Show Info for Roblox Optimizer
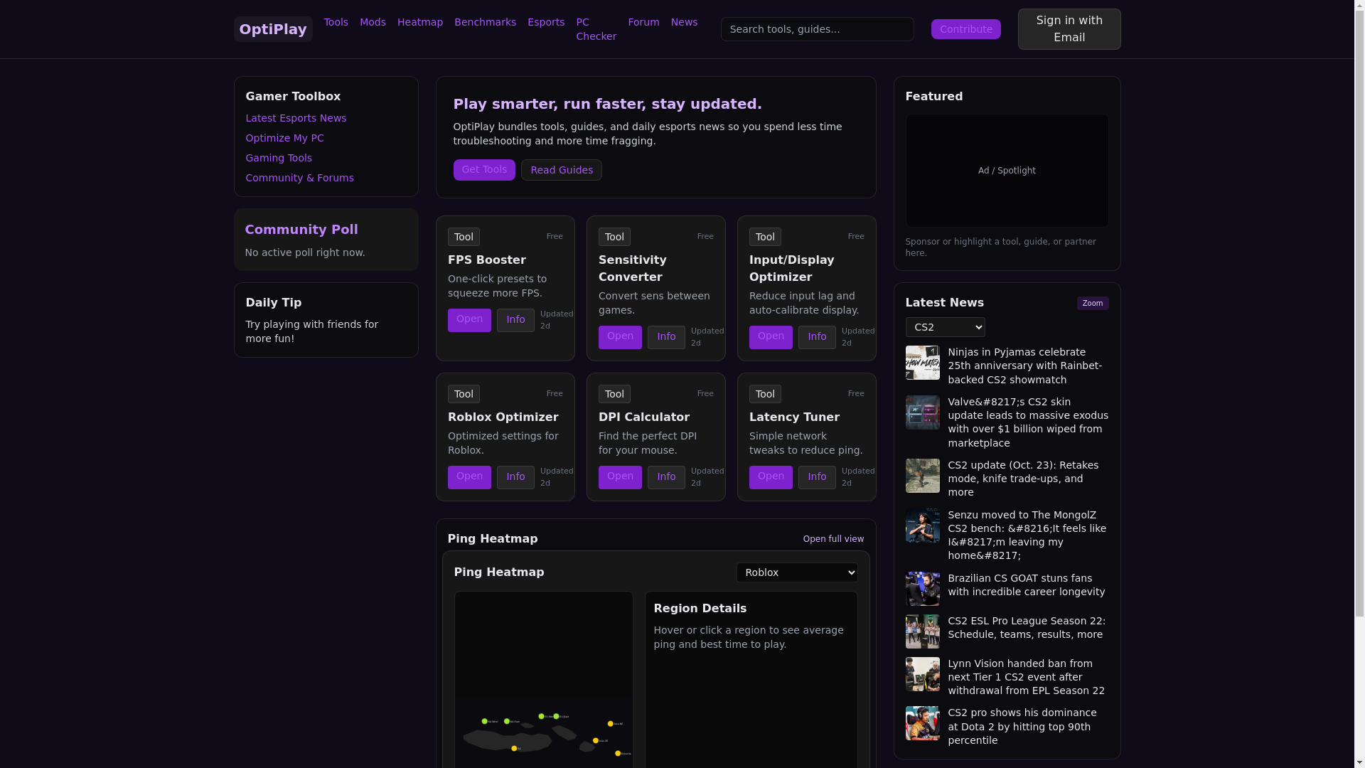 [515, 477]
